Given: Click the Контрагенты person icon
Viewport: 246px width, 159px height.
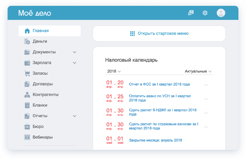Looking at the screenshot, I should [x=27, y=95].
